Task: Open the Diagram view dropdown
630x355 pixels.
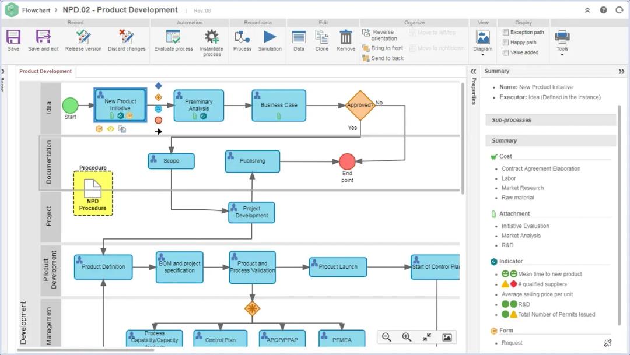Action: [483, 42]
